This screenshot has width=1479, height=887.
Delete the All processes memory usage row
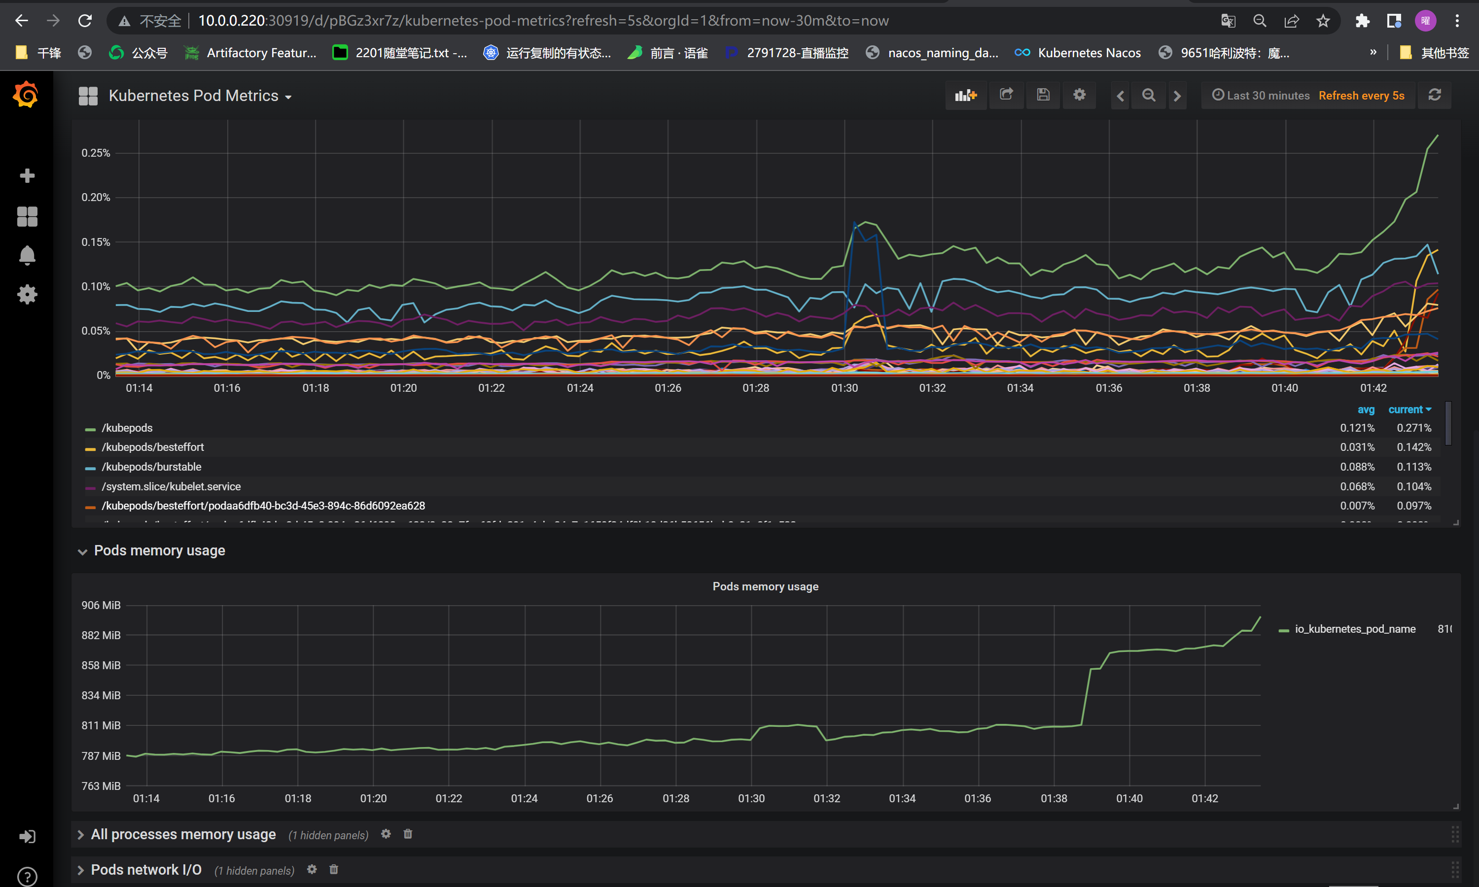(x=408, y=834)
